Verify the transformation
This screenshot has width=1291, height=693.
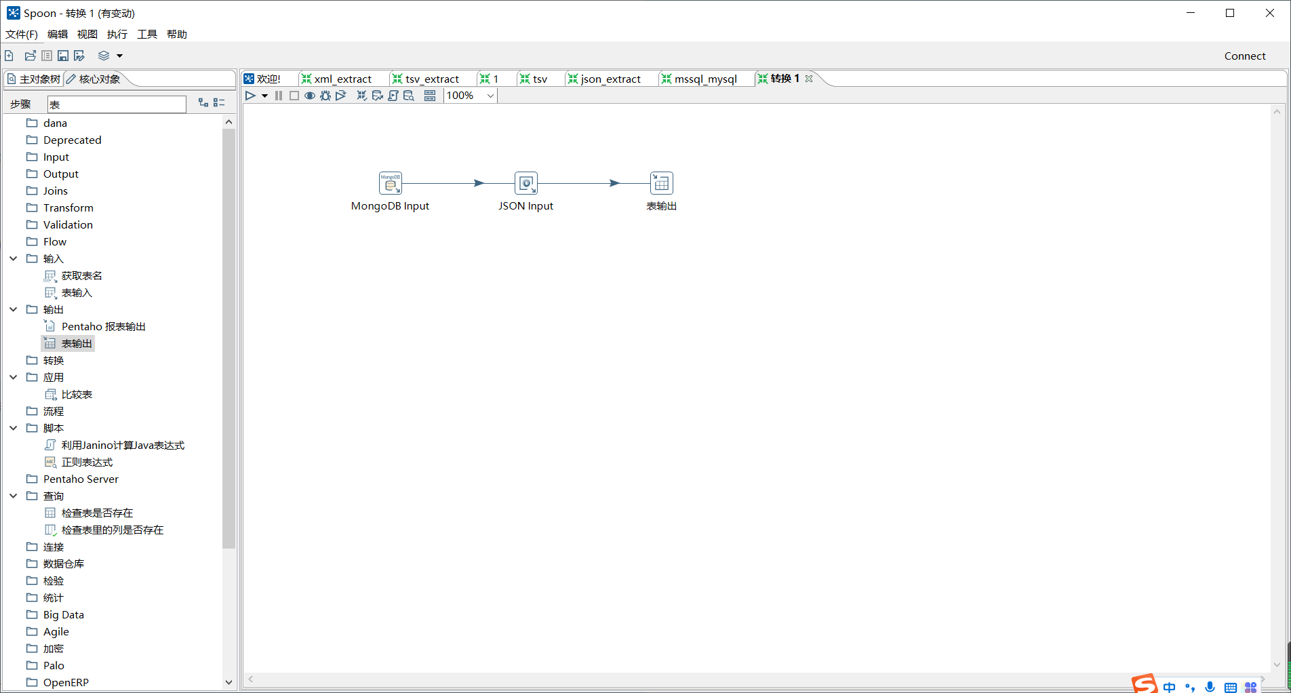362,96
